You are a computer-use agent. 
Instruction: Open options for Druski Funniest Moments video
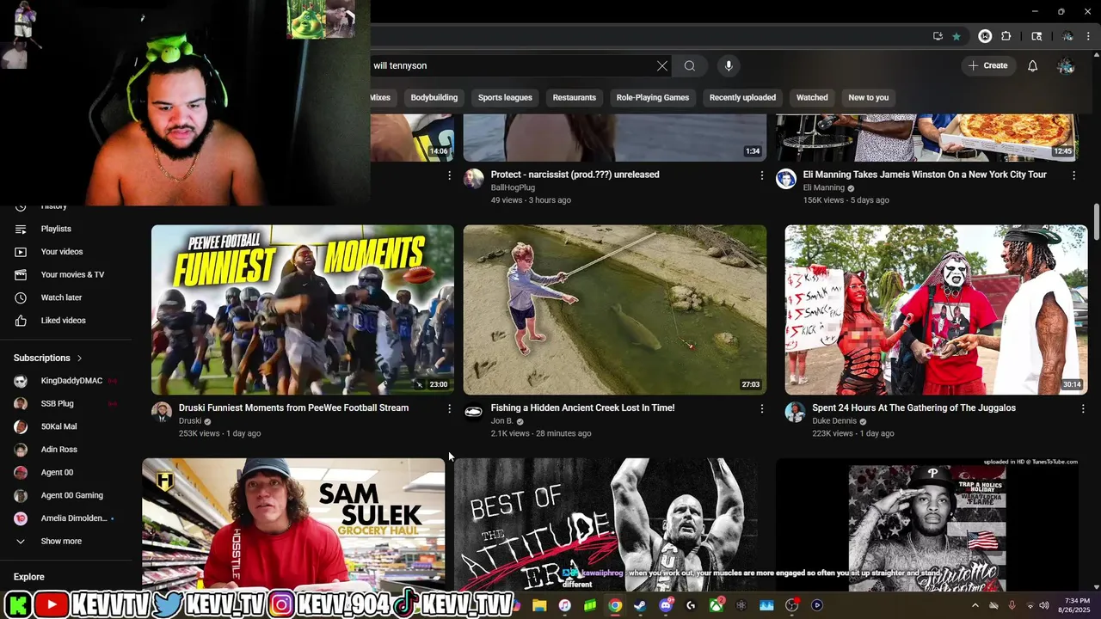click(449, 408)
